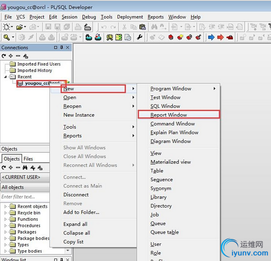Click the Enter filter text field
271x261 pixels.
click(x=25, y=197)
